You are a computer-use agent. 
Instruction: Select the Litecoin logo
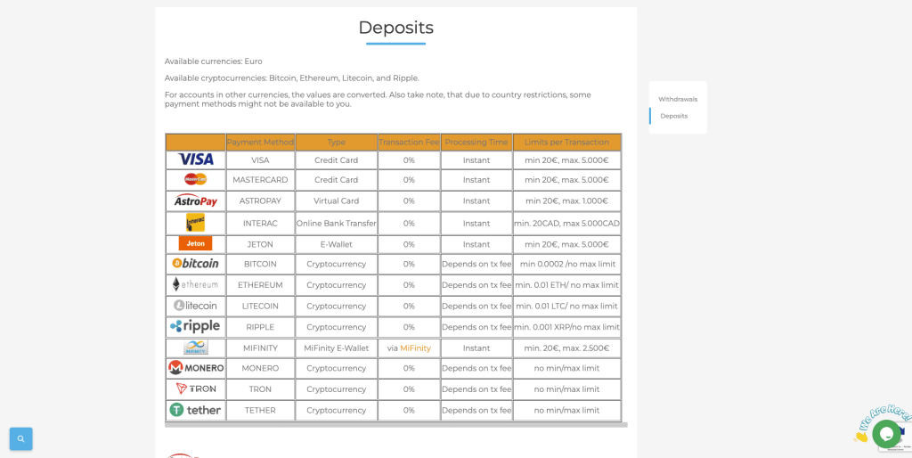[x=195, y=306]
